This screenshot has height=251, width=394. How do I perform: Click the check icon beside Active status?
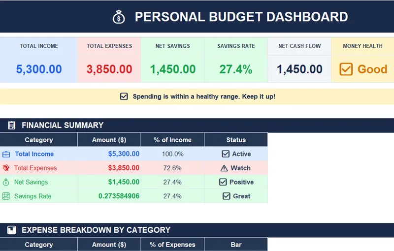click(226, 154)
